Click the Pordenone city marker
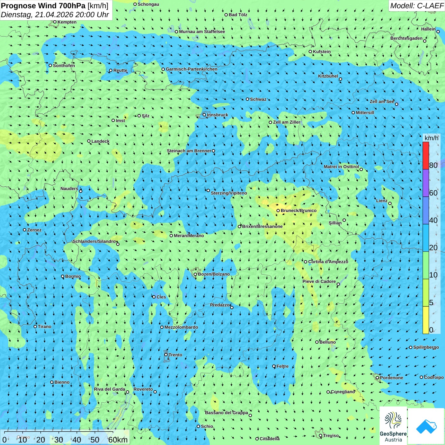The image size is (445, 445). click(377, 378)
